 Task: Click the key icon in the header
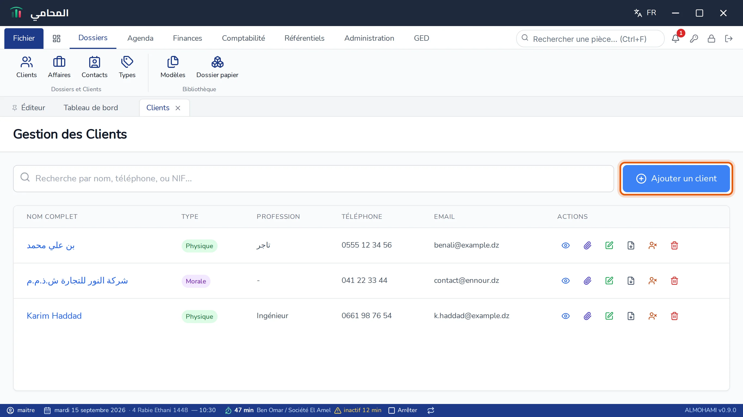694,39
